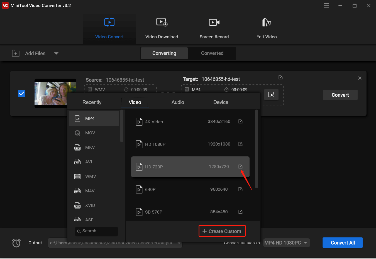376x259 pixels.
Task: Click the Screen Record camera icon
Action: pyautogui.click(x=214, y=22)
